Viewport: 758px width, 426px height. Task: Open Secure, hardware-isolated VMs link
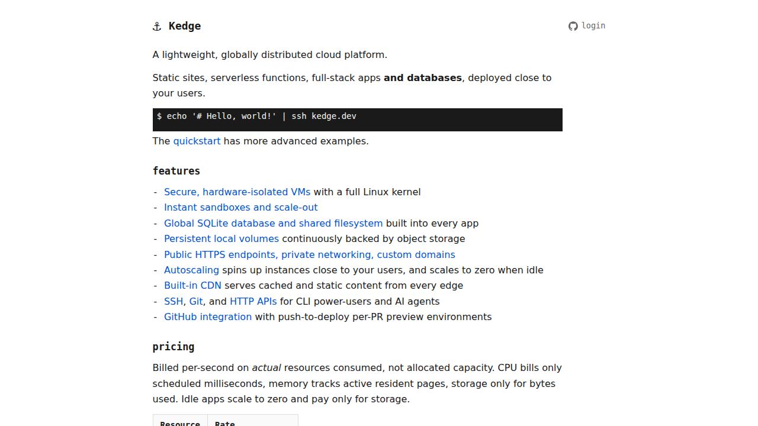[x=237, y=192]
